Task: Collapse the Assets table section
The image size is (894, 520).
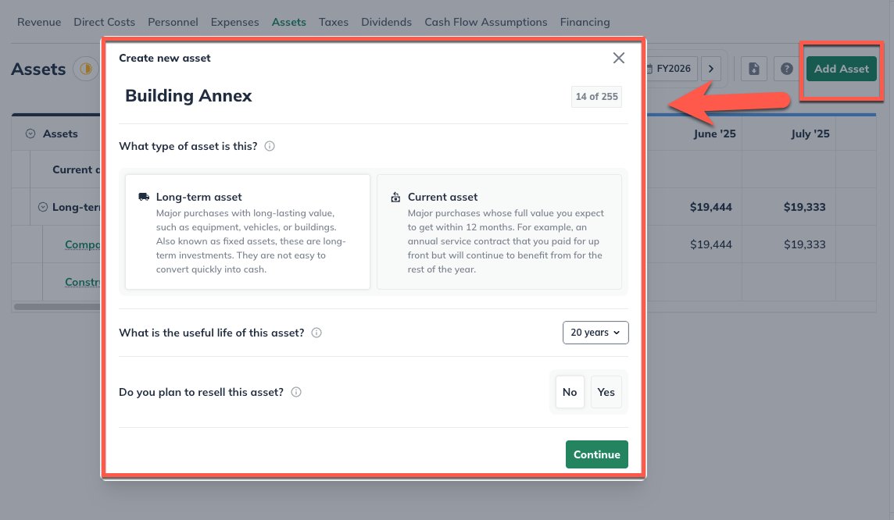Action: (30, 134)
